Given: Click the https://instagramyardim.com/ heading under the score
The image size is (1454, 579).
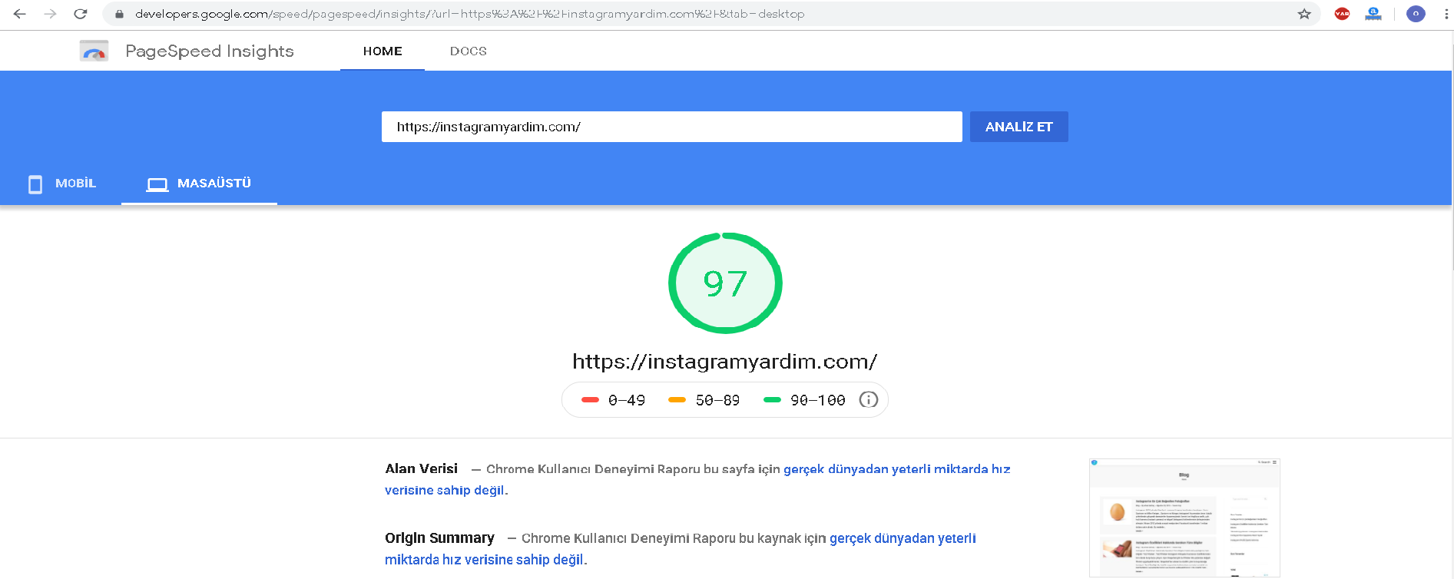Looking at the screenshot, I should pyautogui.click(x=725, y=361).
